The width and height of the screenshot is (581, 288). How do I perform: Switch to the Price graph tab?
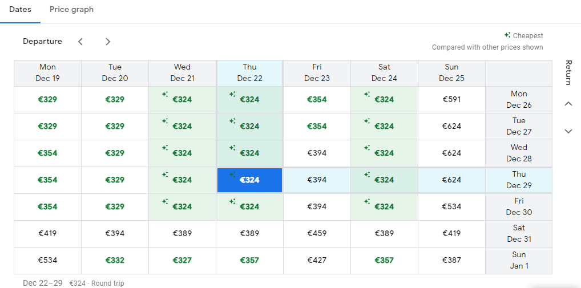tap(71, 10)
